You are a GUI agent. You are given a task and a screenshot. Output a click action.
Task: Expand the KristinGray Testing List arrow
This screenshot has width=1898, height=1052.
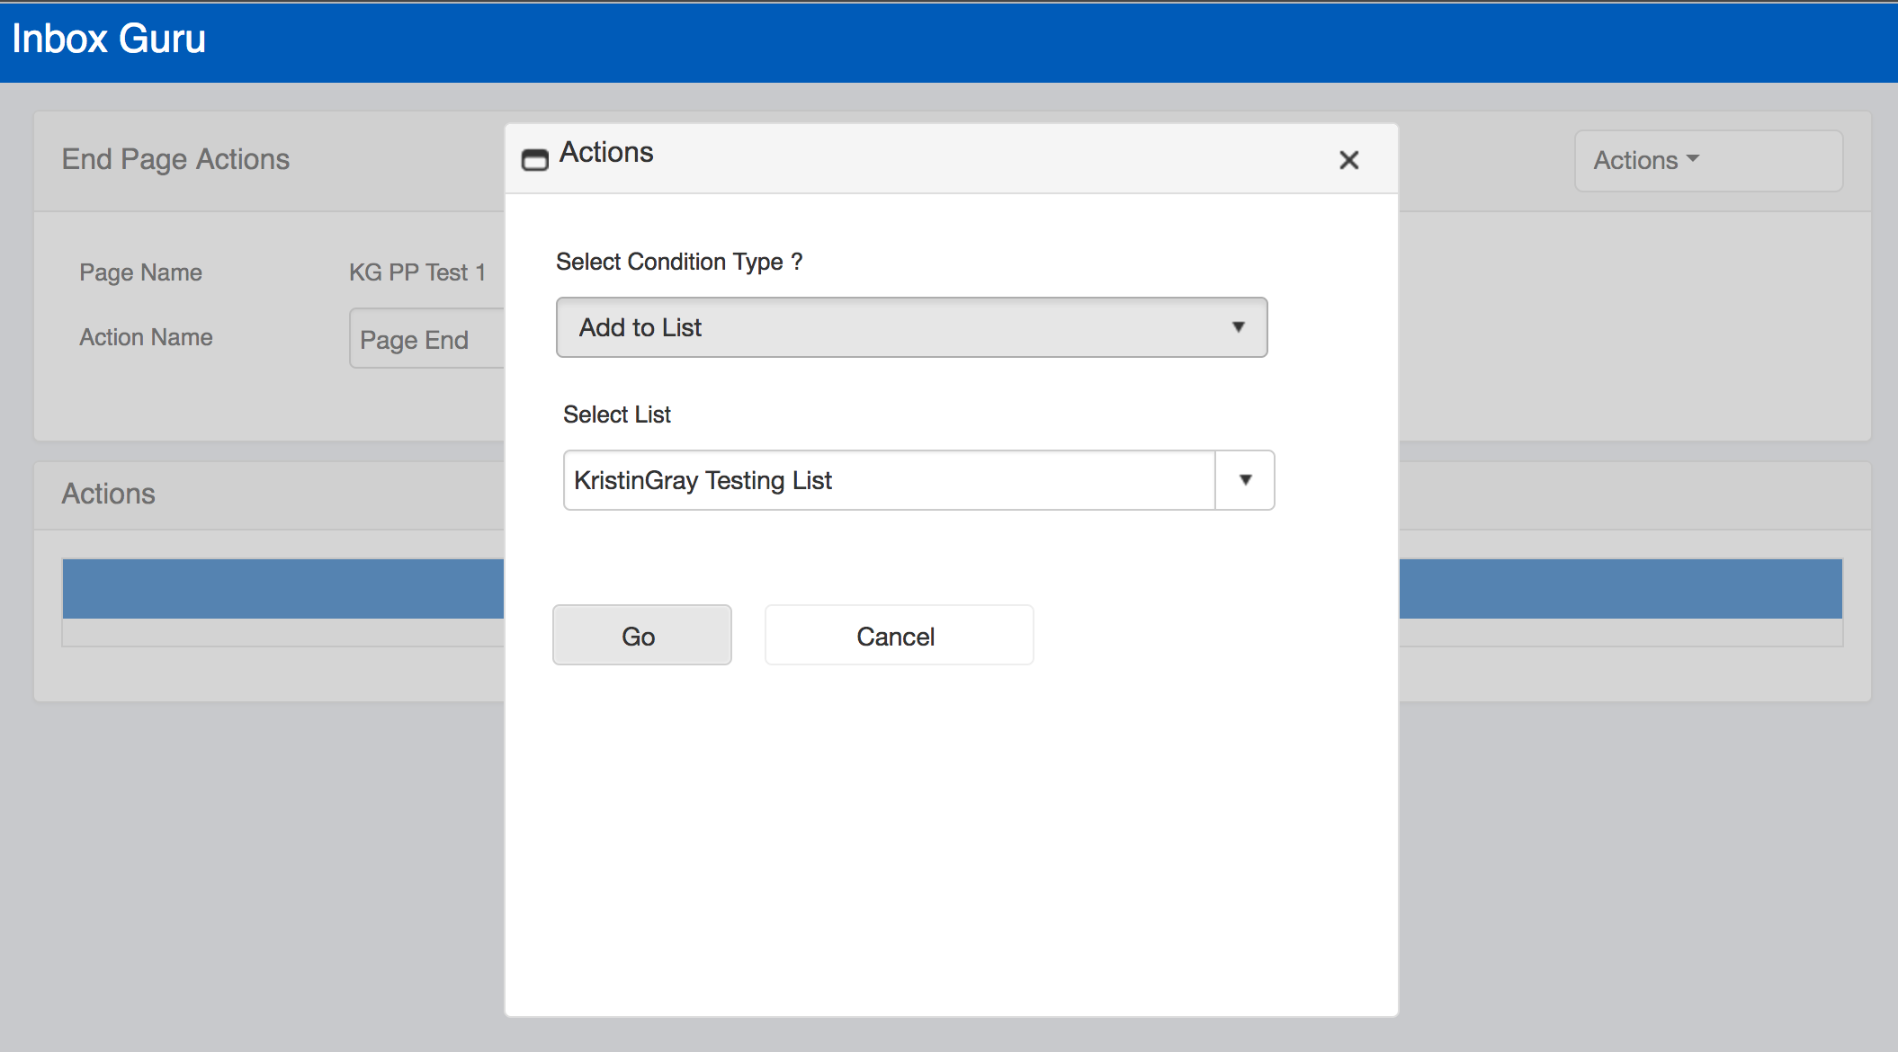1245,480
